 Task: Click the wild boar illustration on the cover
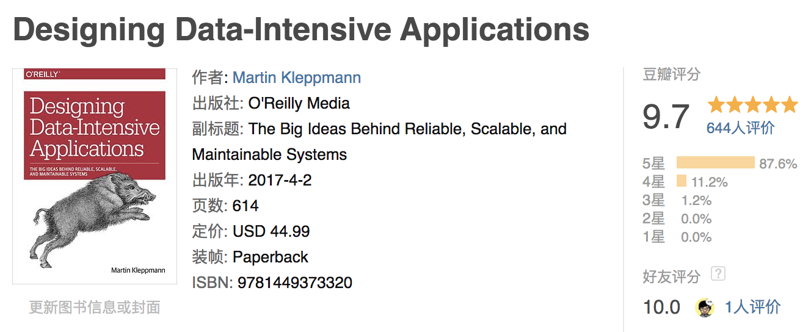click(92, 214)
